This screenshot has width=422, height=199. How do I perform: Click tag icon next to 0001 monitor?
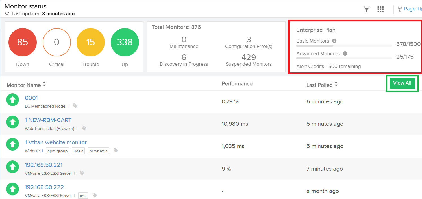click(x=75, y=106)
